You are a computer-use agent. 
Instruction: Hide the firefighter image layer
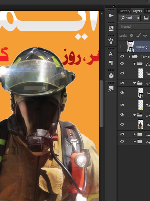(122, 124)
